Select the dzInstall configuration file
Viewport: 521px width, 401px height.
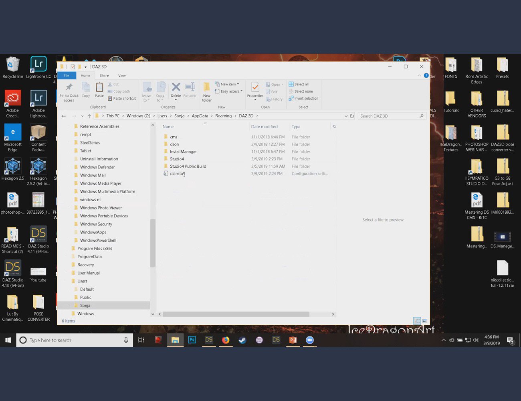tap(177, 174)
